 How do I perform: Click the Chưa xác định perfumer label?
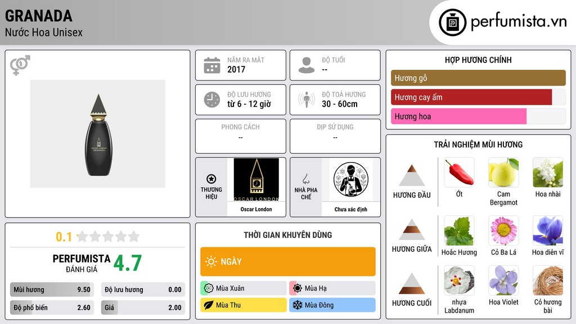point(351,209)
